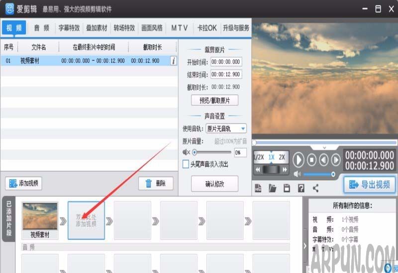Click the muted speaker icon for 原片音量
This screenshot has height=273, width=398.
tap(186, 152)
